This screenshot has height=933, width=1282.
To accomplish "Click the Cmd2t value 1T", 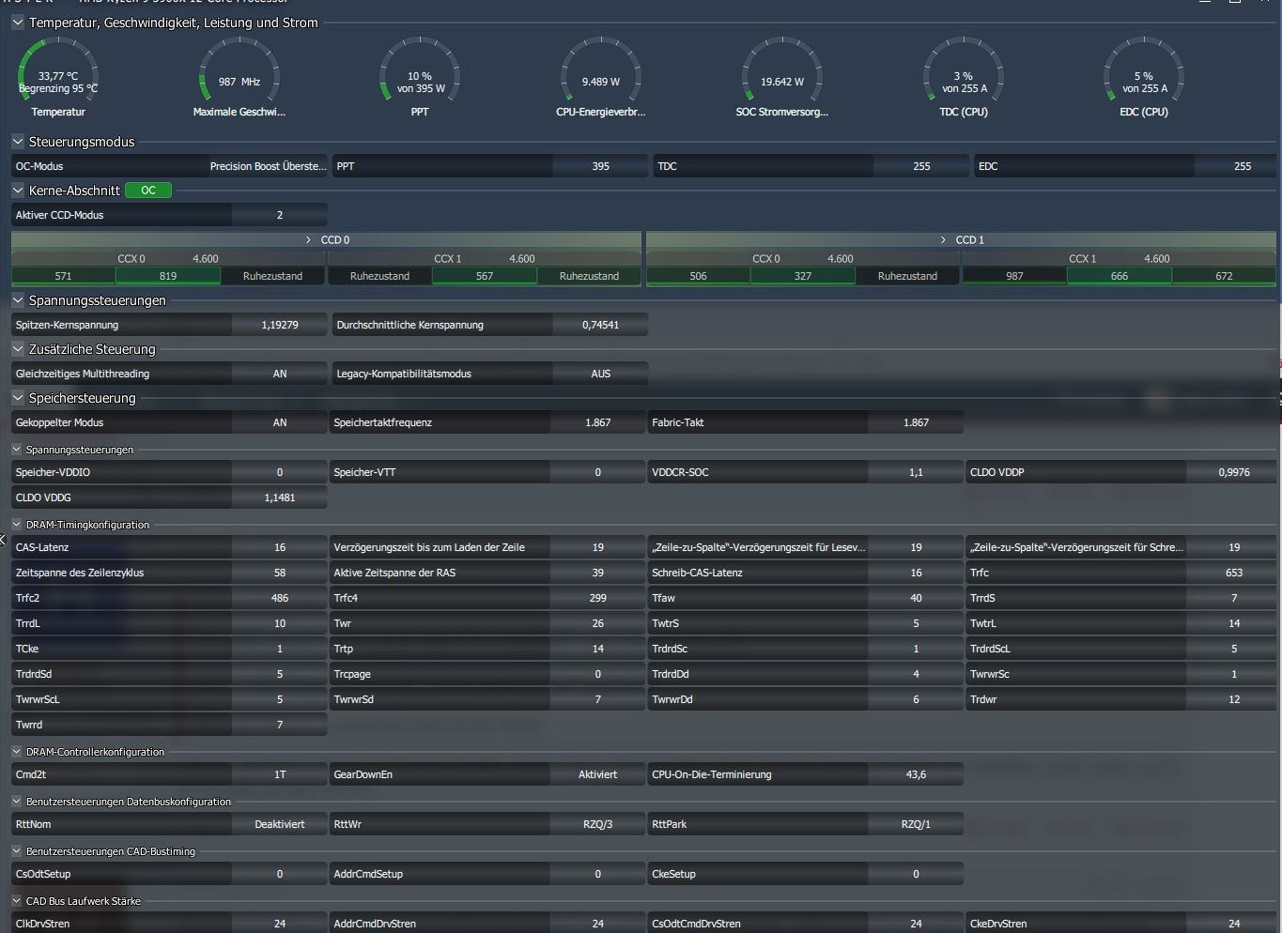I will [280, 774].
